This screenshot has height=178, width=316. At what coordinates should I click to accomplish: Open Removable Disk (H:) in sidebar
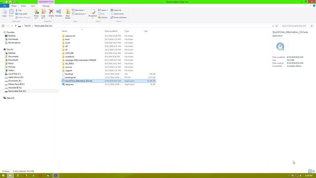tap(17, 91)
